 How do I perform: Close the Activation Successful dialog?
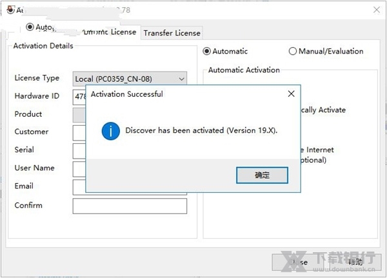(x=291, y=94)
